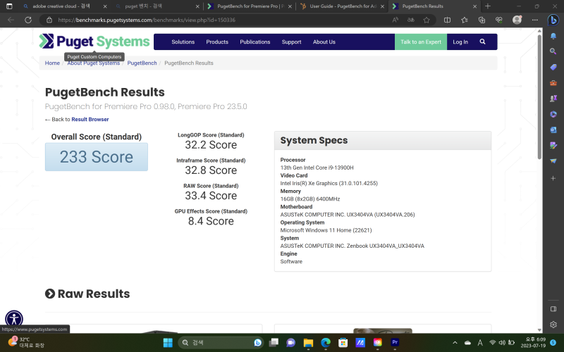Open the taskbar clock and date
The image size is (564, 352).
(533, 342)
